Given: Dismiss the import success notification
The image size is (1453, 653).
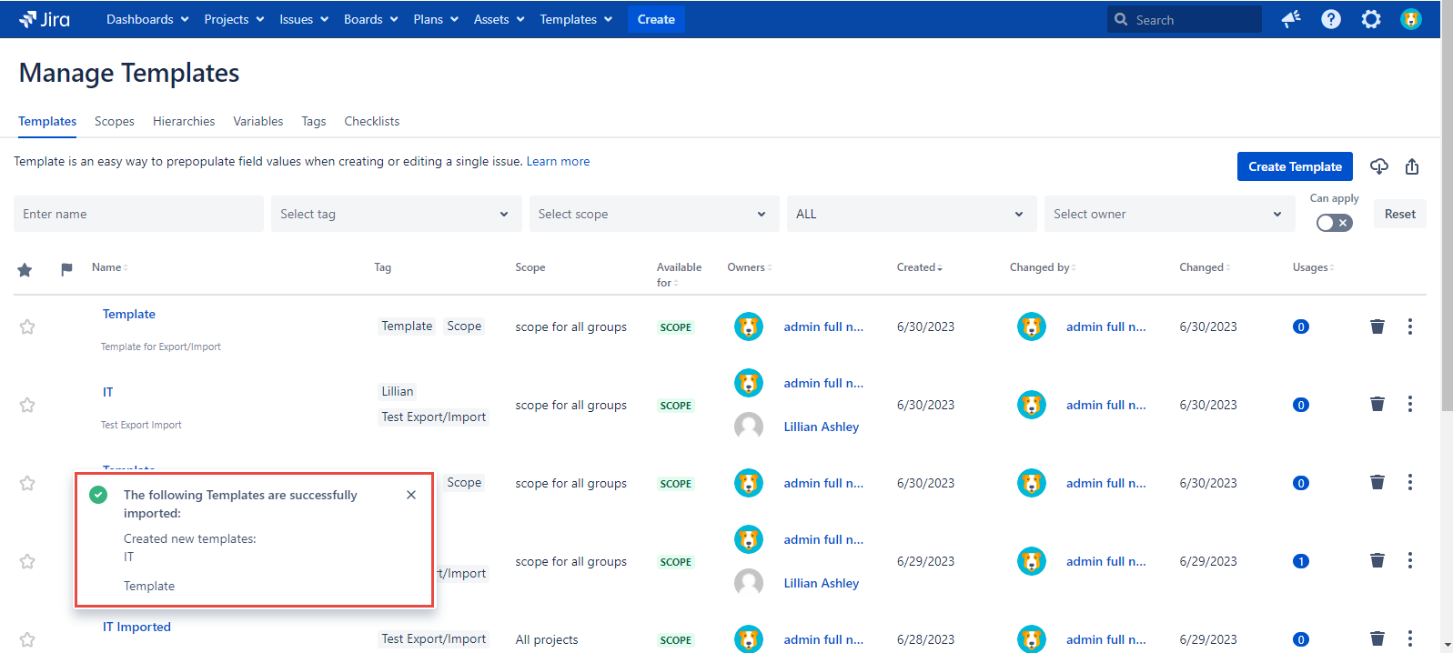Looking at the screenshot, I should click(x=411, y=495).
